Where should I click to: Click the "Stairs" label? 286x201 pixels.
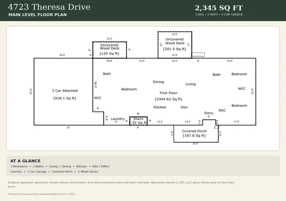[x=138, y=119]
